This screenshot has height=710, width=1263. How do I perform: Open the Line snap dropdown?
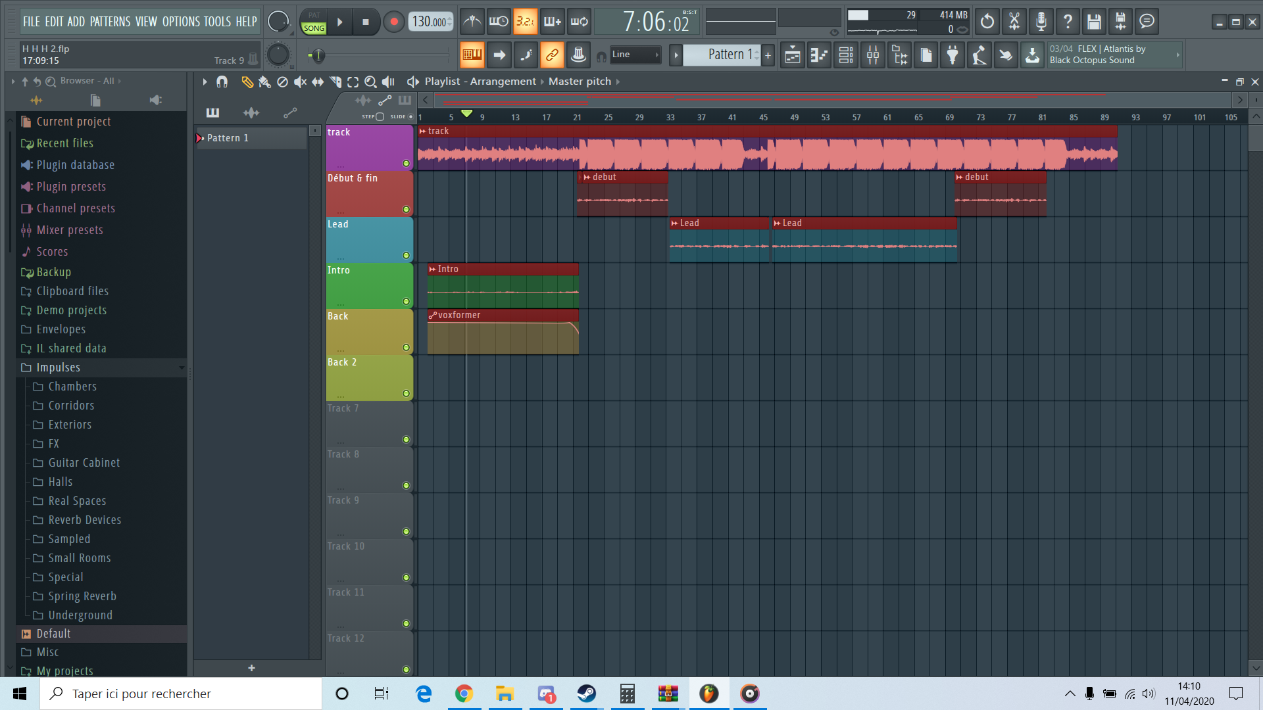[635, 55]
